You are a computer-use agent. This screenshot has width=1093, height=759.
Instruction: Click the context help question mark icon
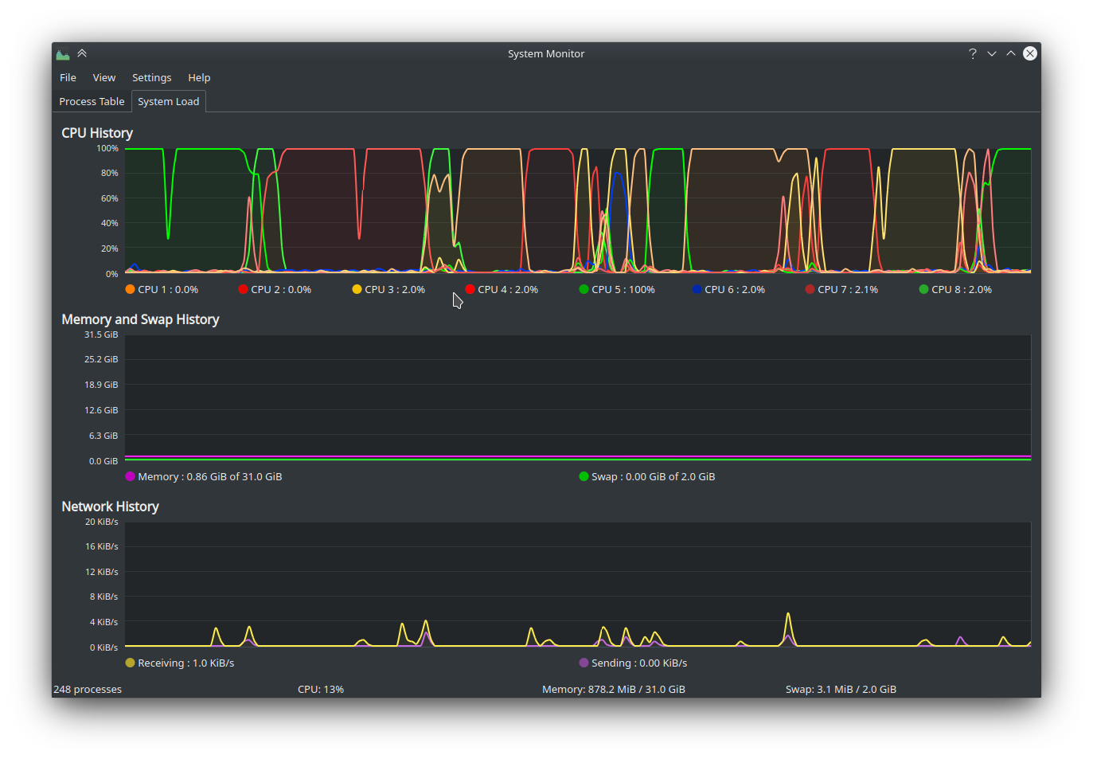coord(972,53)
